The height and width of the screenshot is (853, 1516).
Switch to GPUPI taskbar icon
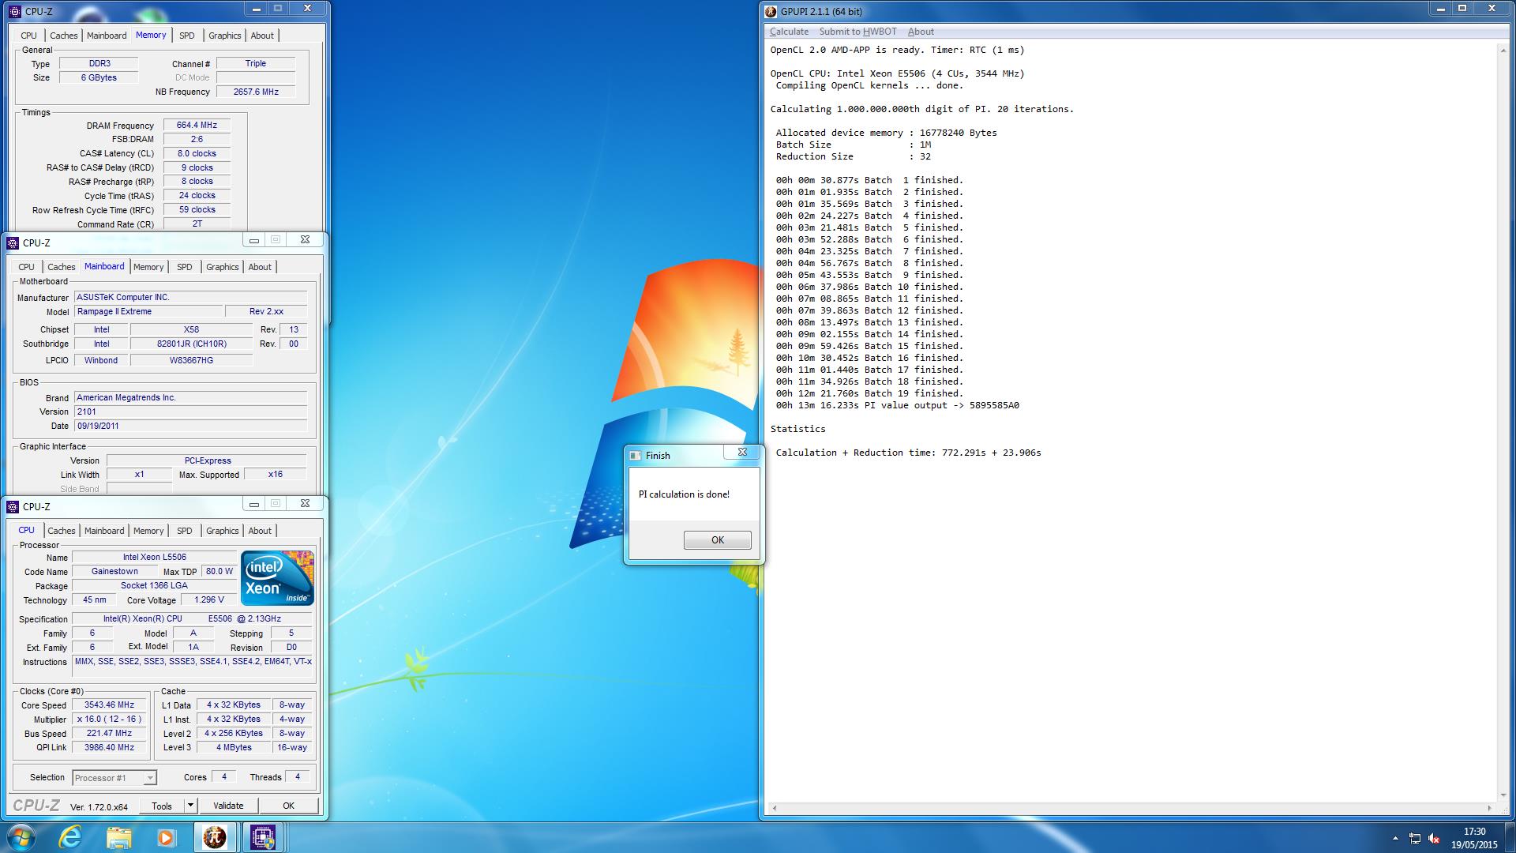coord(215,837)
